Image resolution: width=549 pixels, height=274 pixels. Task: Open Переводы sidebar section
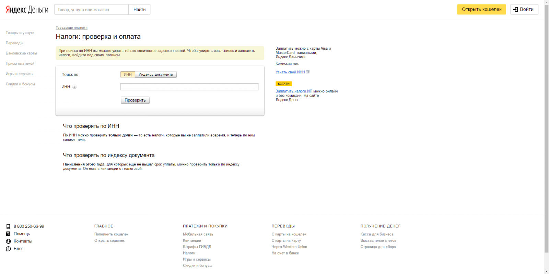tap(14, 43)
